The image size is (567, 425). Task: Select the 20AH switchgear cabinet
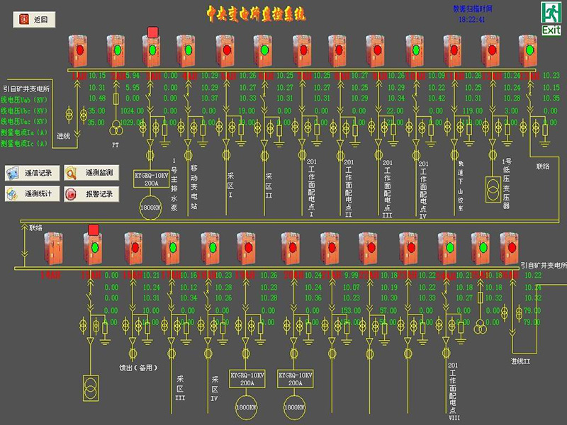[x=291, y=249]
